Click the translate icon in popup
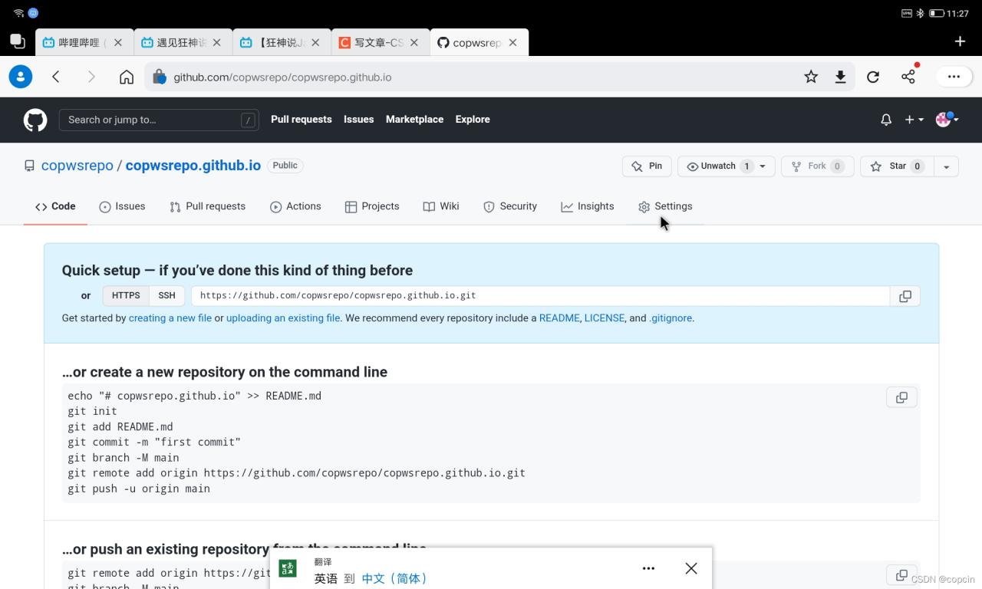Viewport: 982px width, 589px height. point(288,568)
